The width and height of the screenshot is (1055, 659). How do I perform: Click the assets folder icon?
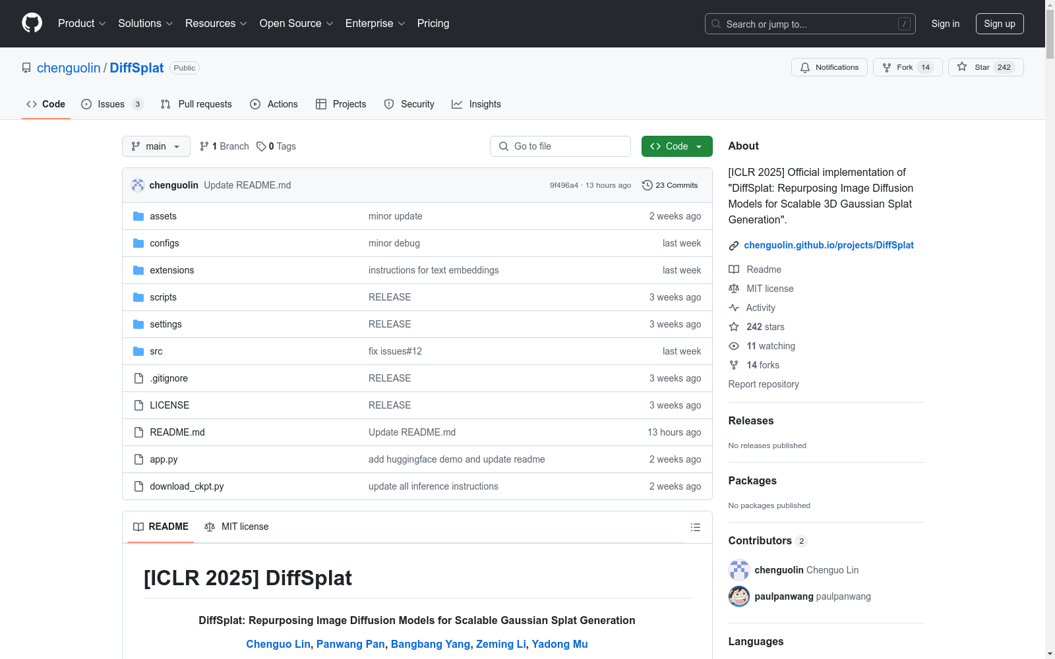point(138,216)
